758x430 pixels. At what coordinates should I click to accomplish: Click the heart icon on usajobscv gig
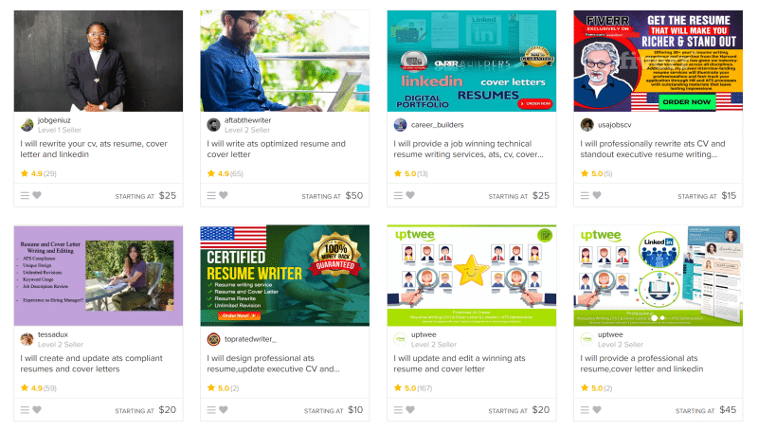tap(597, 195)
